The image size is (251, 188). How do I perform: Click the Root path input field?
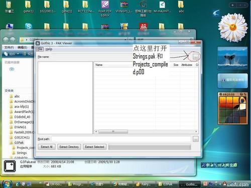click(x=121, y=139)
